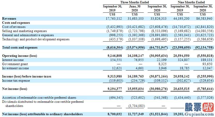Select investment income value 18,785

click(x=184, y=68)
